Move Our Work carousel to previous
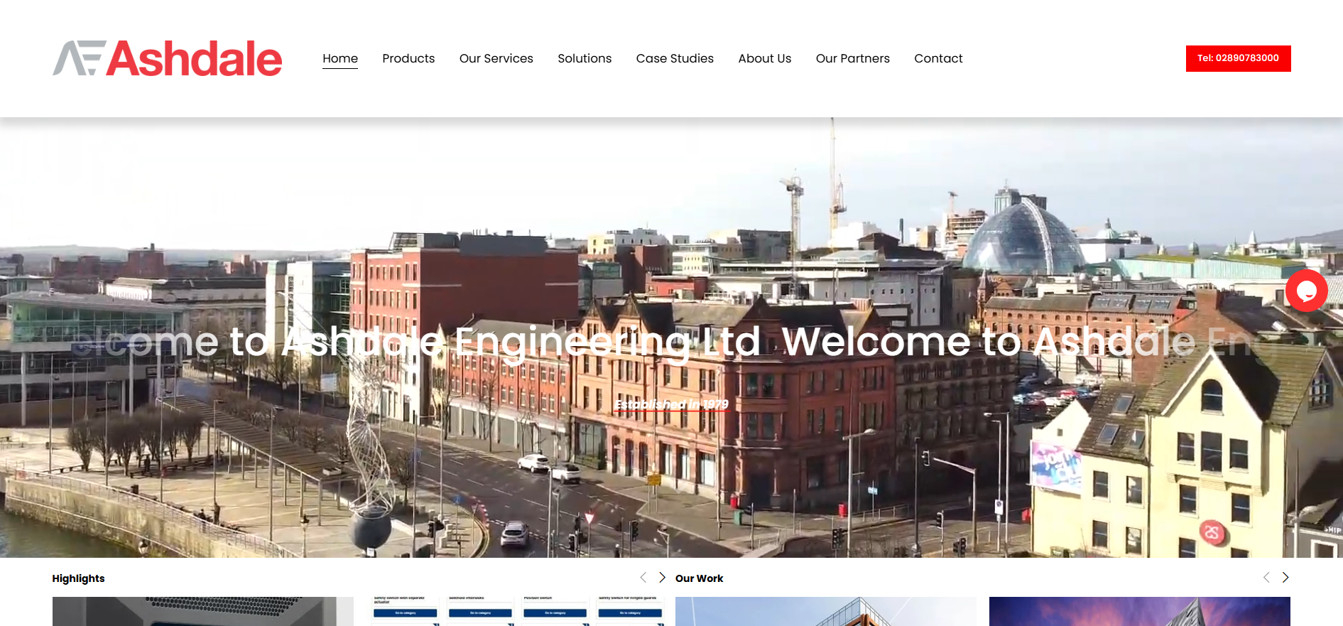The width and height of the screenshot is (1343, 626). tap(1266, 578)
